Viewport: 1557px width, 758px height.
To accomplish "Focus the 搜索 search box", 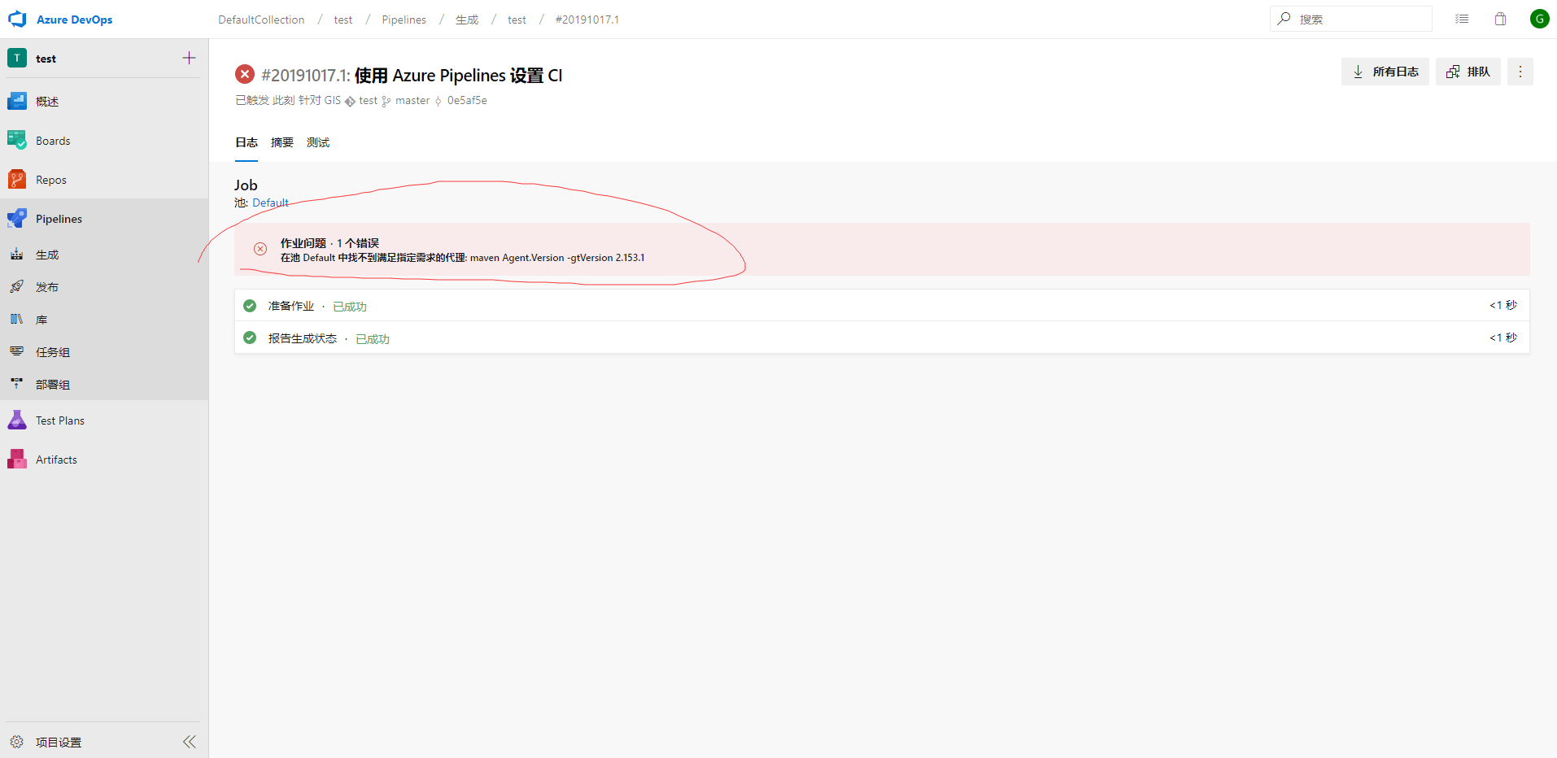I will pyautogui.click(x=1359, y=20).
